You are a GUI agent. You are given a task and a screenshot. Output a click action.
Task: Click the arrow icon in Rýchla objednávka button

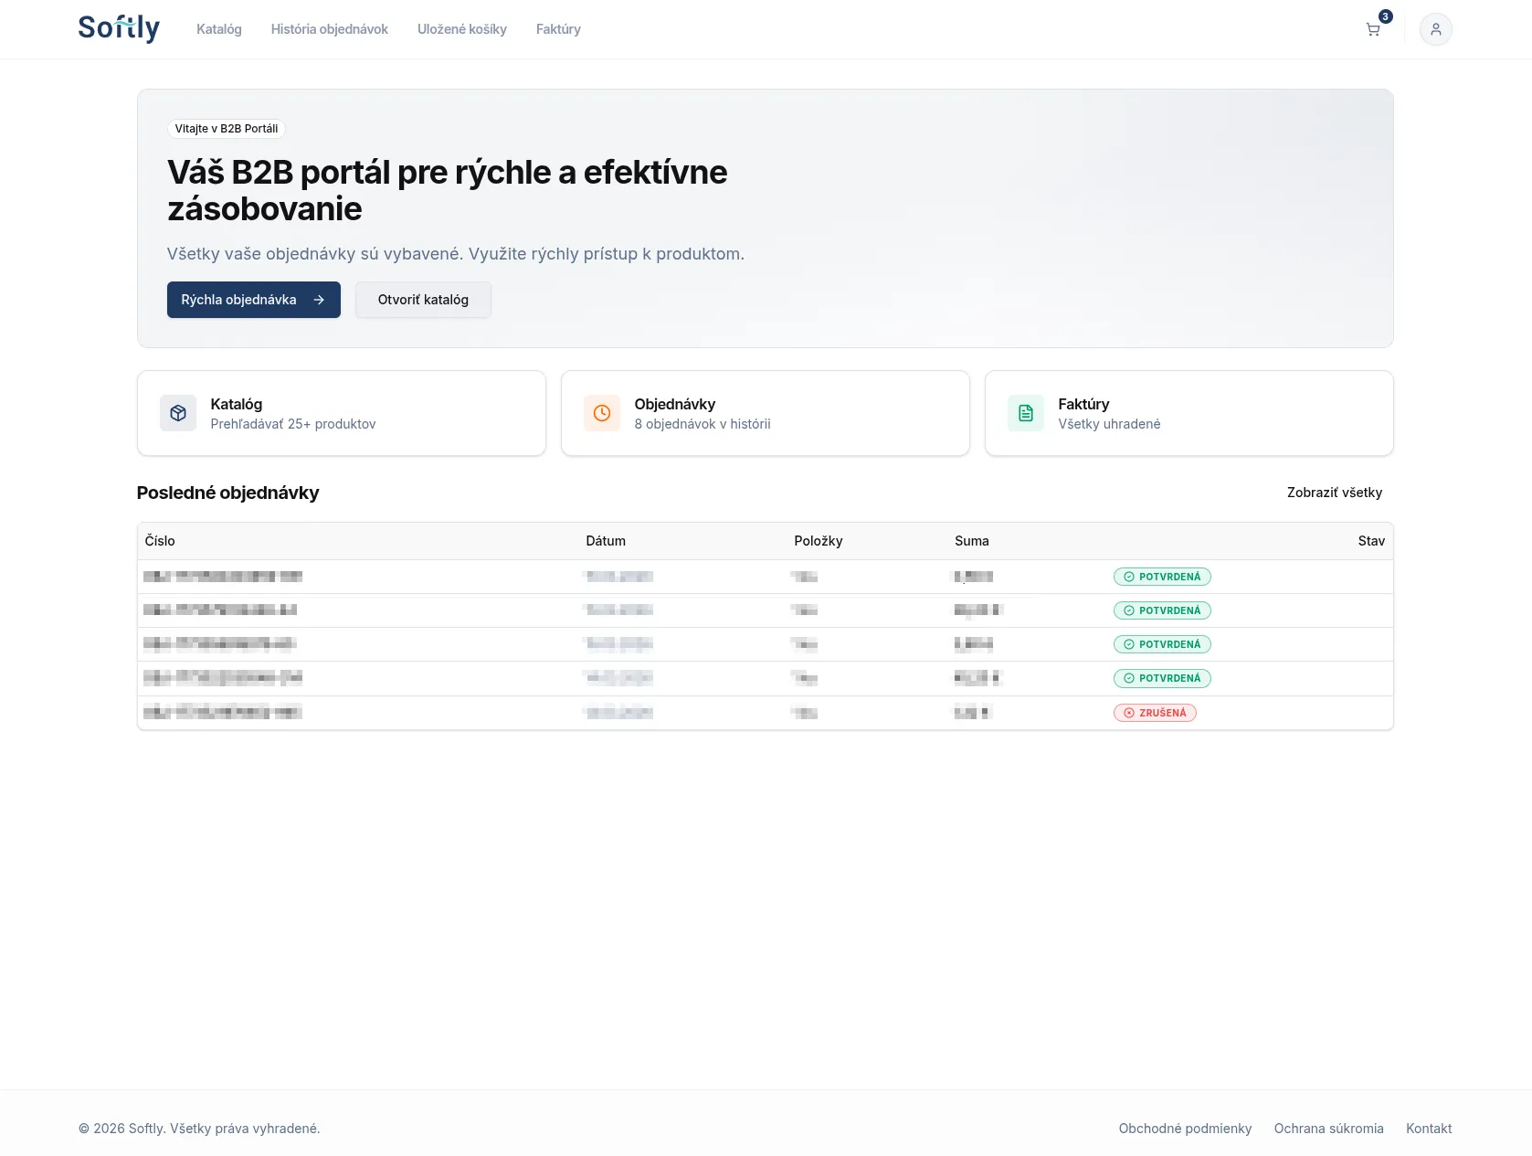point(318,300)
